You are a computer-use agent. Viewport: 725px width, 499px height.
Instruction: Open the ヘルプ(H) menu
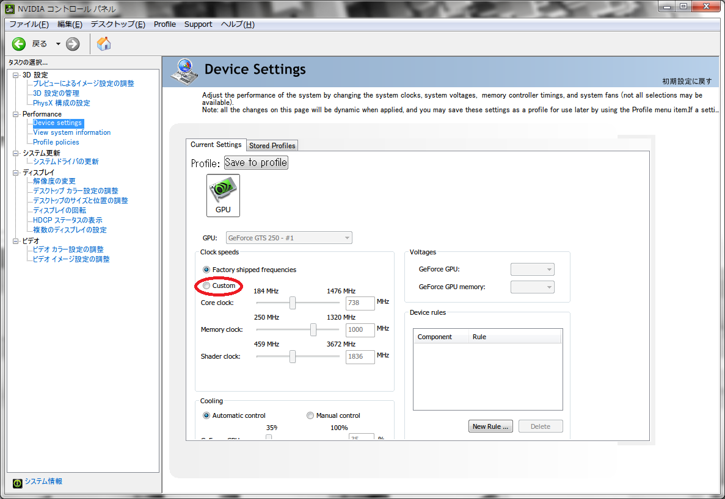(x=238, y=24)
